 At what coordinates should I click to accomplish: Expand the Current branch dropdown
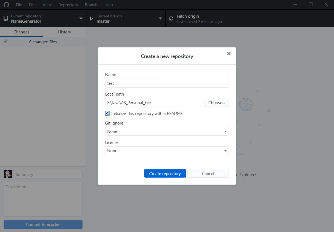126,19
